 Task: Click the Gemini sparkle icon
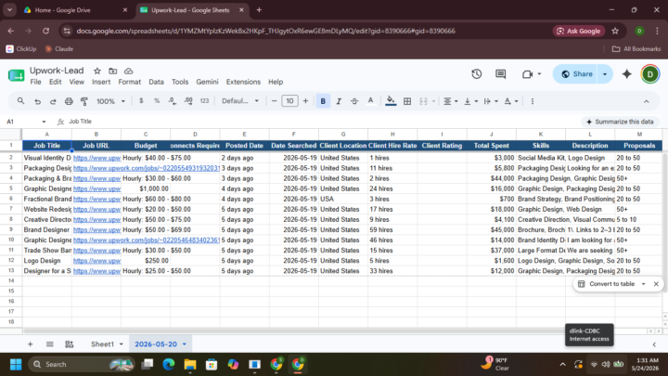pyautogui.click(x=626, y=74)
